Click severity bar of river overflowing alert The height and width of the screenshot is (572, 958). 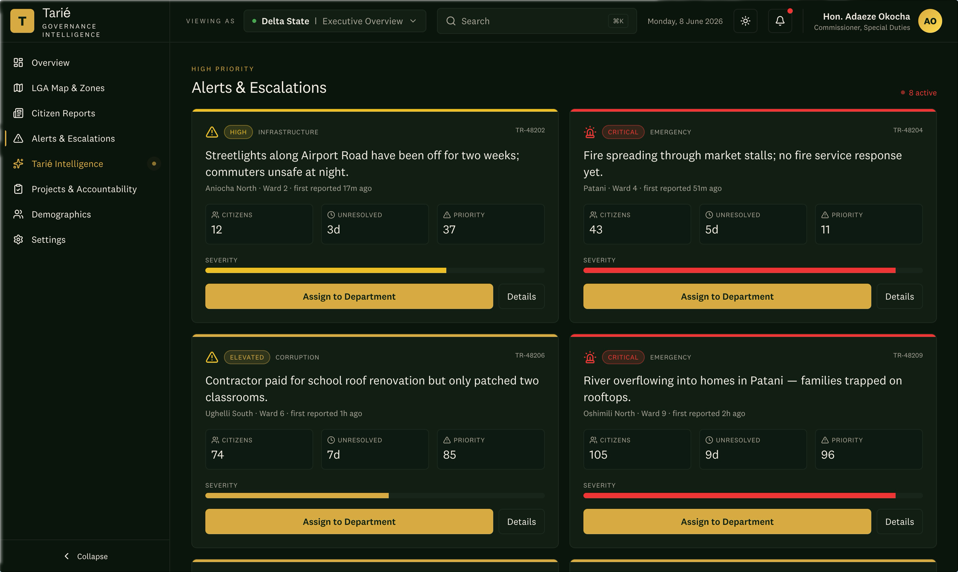pyautogui.click(x=753, y=496)
